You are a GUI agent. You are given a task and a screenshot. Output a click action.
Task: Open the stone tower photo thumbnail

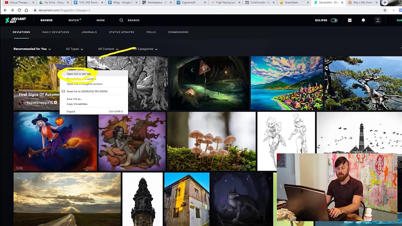click(x=143, y=199)
